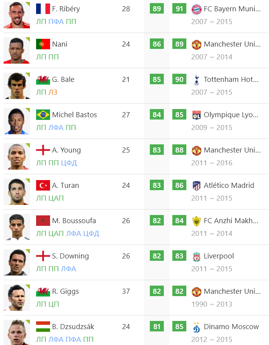Click the Brazil flag beside Michel Bastos
This screenshot has width=269, height=345.
[x=43, y=114]
